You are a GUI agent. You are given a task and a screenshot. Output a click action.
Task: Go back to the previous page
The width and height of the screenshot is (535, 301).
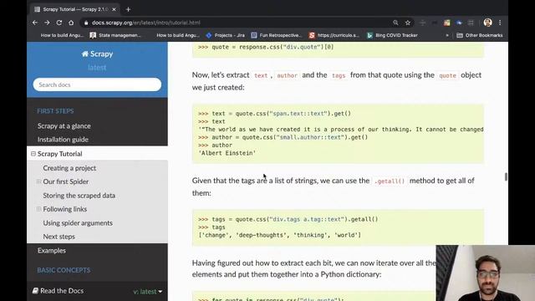pyautogui.click(x=35, y=23)
